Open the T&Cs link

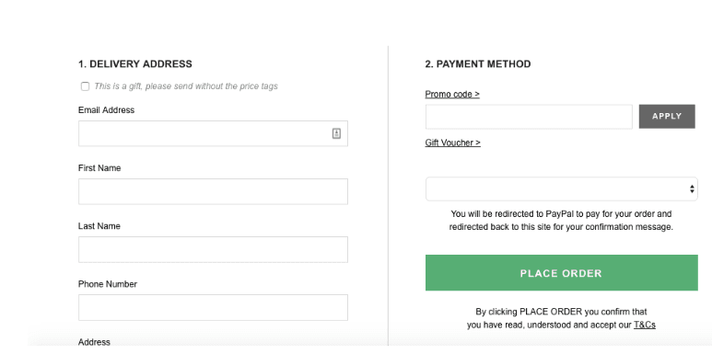[x=645, y=325]
